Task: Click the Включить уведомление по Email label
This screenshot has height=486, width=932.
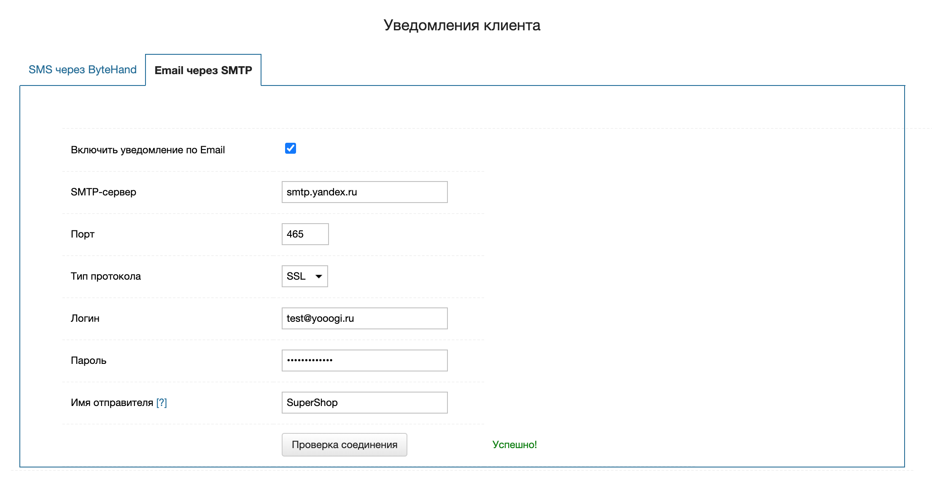Action: 148,150
